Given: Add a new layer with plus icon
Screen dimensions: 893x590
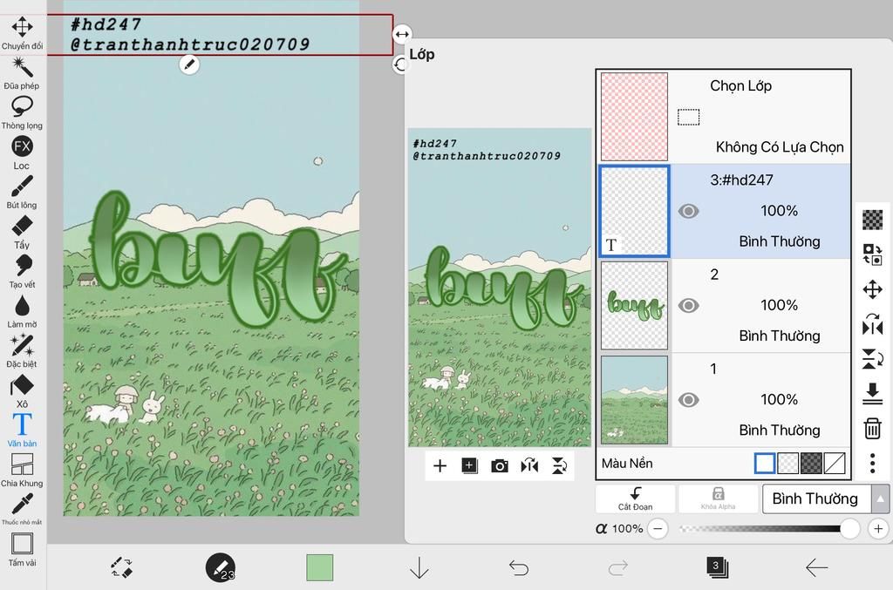Looking at the screenshot, I should tap(440, 466).
